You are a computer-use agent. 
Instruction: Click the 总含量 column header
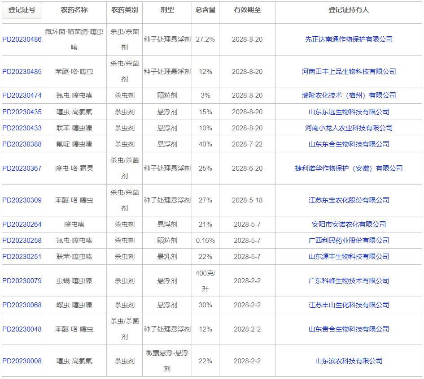tap(205, 10)
